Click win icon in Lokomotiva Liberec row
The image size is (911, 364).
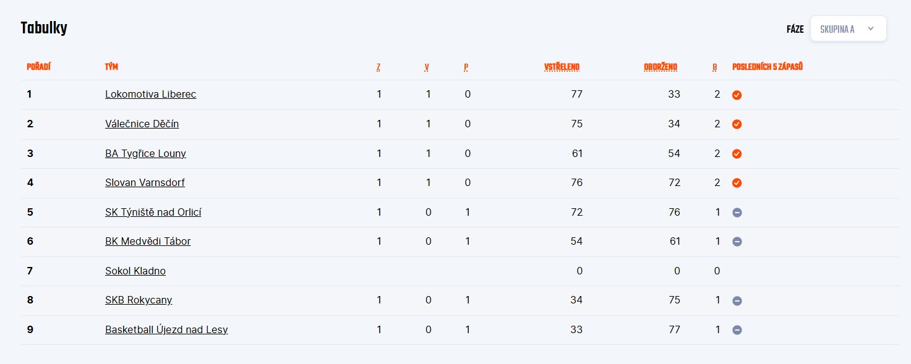point(737,95)
